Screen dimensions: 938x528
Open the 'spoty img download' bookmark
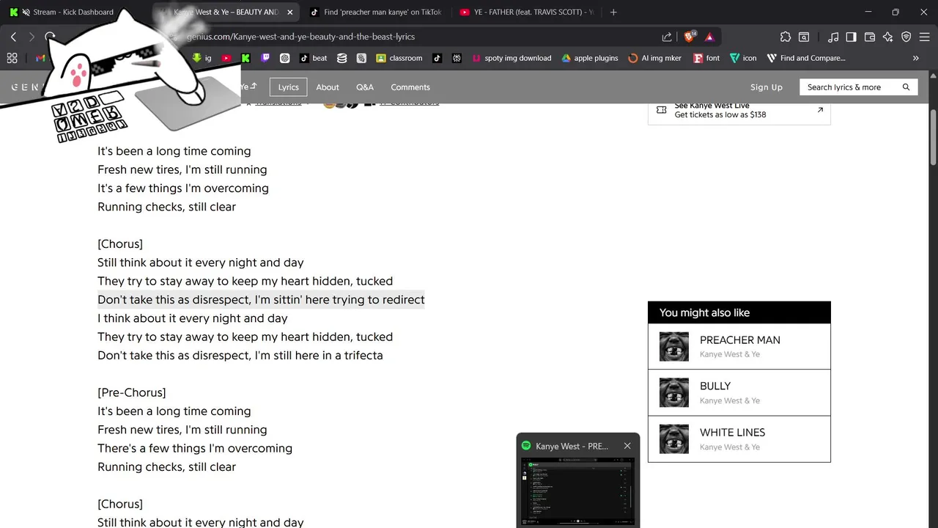(512, 58)
